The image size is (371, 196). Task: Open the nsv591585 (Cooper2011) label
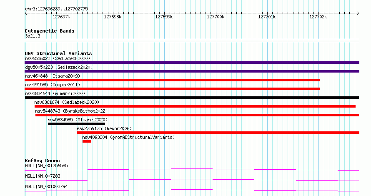coord(53,85)
